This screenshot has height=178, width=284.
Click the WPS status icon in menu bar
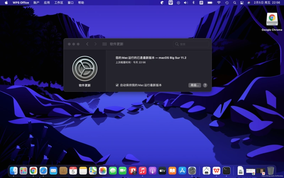[x=171, y=2]
